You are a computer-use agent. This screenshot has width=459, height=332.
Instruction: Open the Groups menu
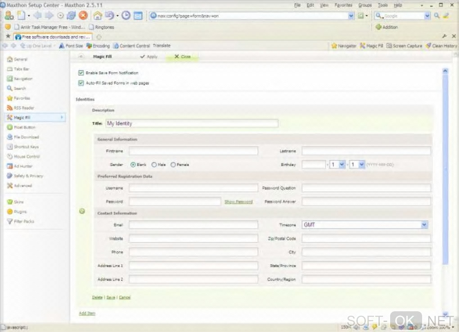tap(365, 5)
